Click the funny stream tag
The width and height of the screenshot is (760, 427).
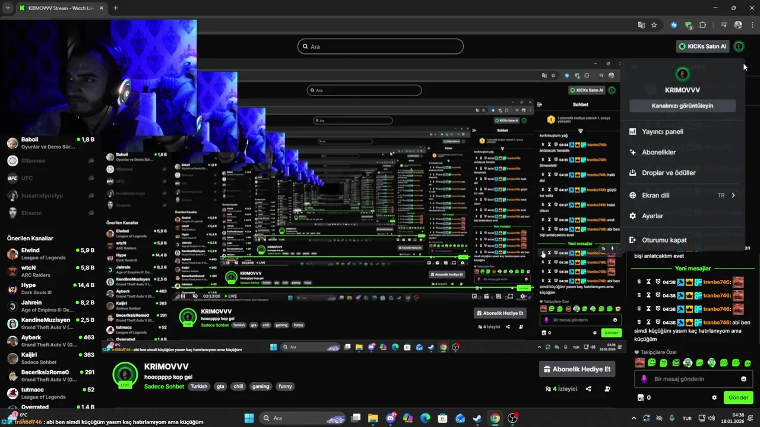(286, 386)
